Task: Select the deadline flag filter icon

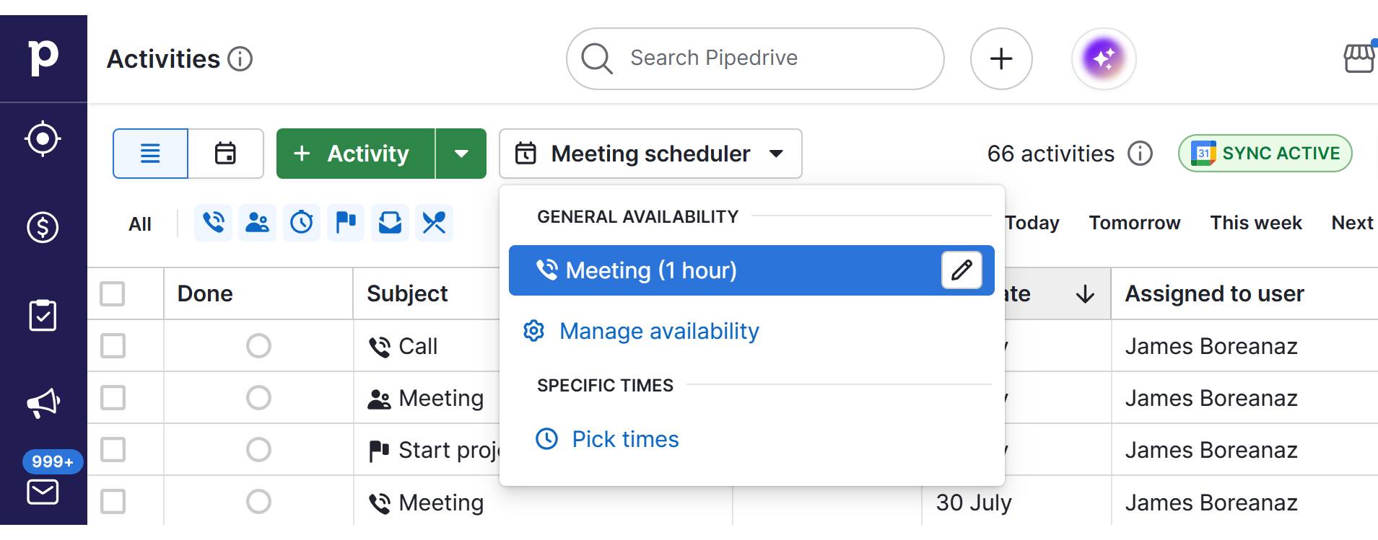Action: pos(346,223)
